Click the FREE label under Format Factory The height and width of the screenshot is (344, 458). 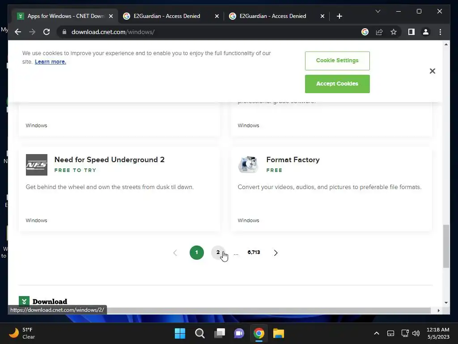(274, 170)
